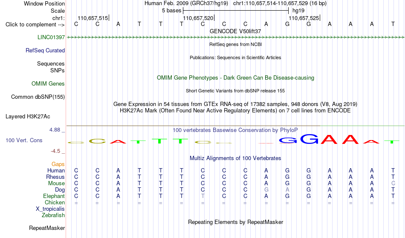This screenshot has width=405, height=238.
Task: Click the faded G in the Dog row
Action: 266,190
